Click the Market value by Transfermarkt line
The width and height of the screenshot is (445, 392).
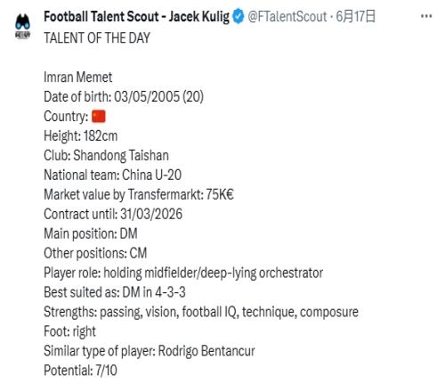pyautogui.click(x=139, y=195)
